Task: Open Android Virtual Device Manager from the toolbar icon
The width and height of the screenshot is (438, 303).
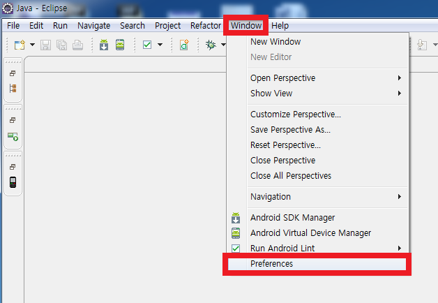Action: [x=120, y=45]
